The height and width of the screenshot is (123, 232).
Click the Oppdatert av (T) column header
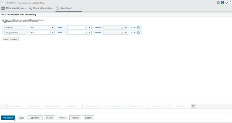(158, 106)
